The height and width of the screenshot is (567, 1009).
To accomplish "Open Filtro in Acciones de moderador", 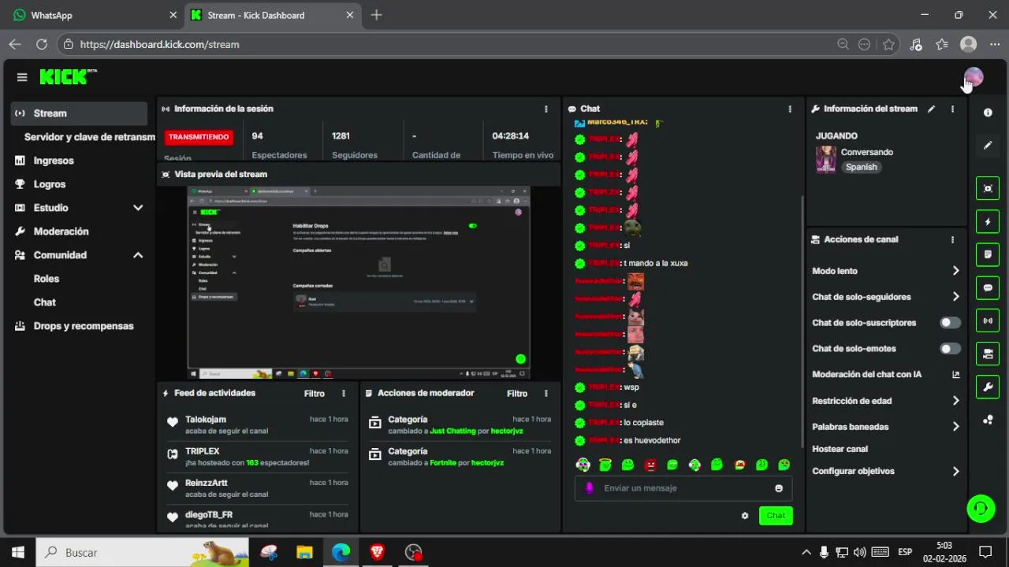I will pyautogui.click(x=517, y=393).
